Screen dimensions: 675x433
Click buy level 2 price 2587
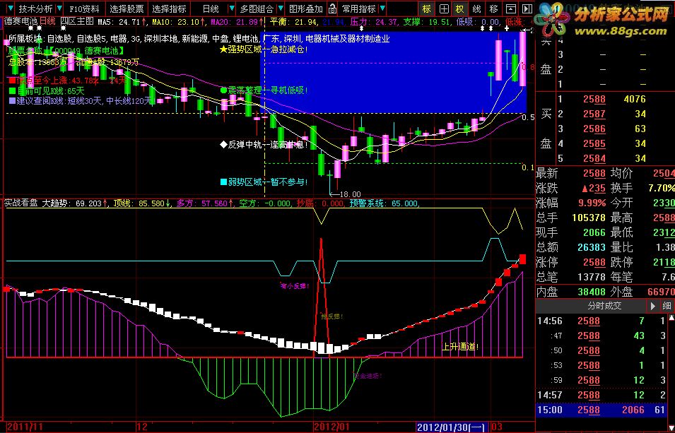tap(594, 114)
